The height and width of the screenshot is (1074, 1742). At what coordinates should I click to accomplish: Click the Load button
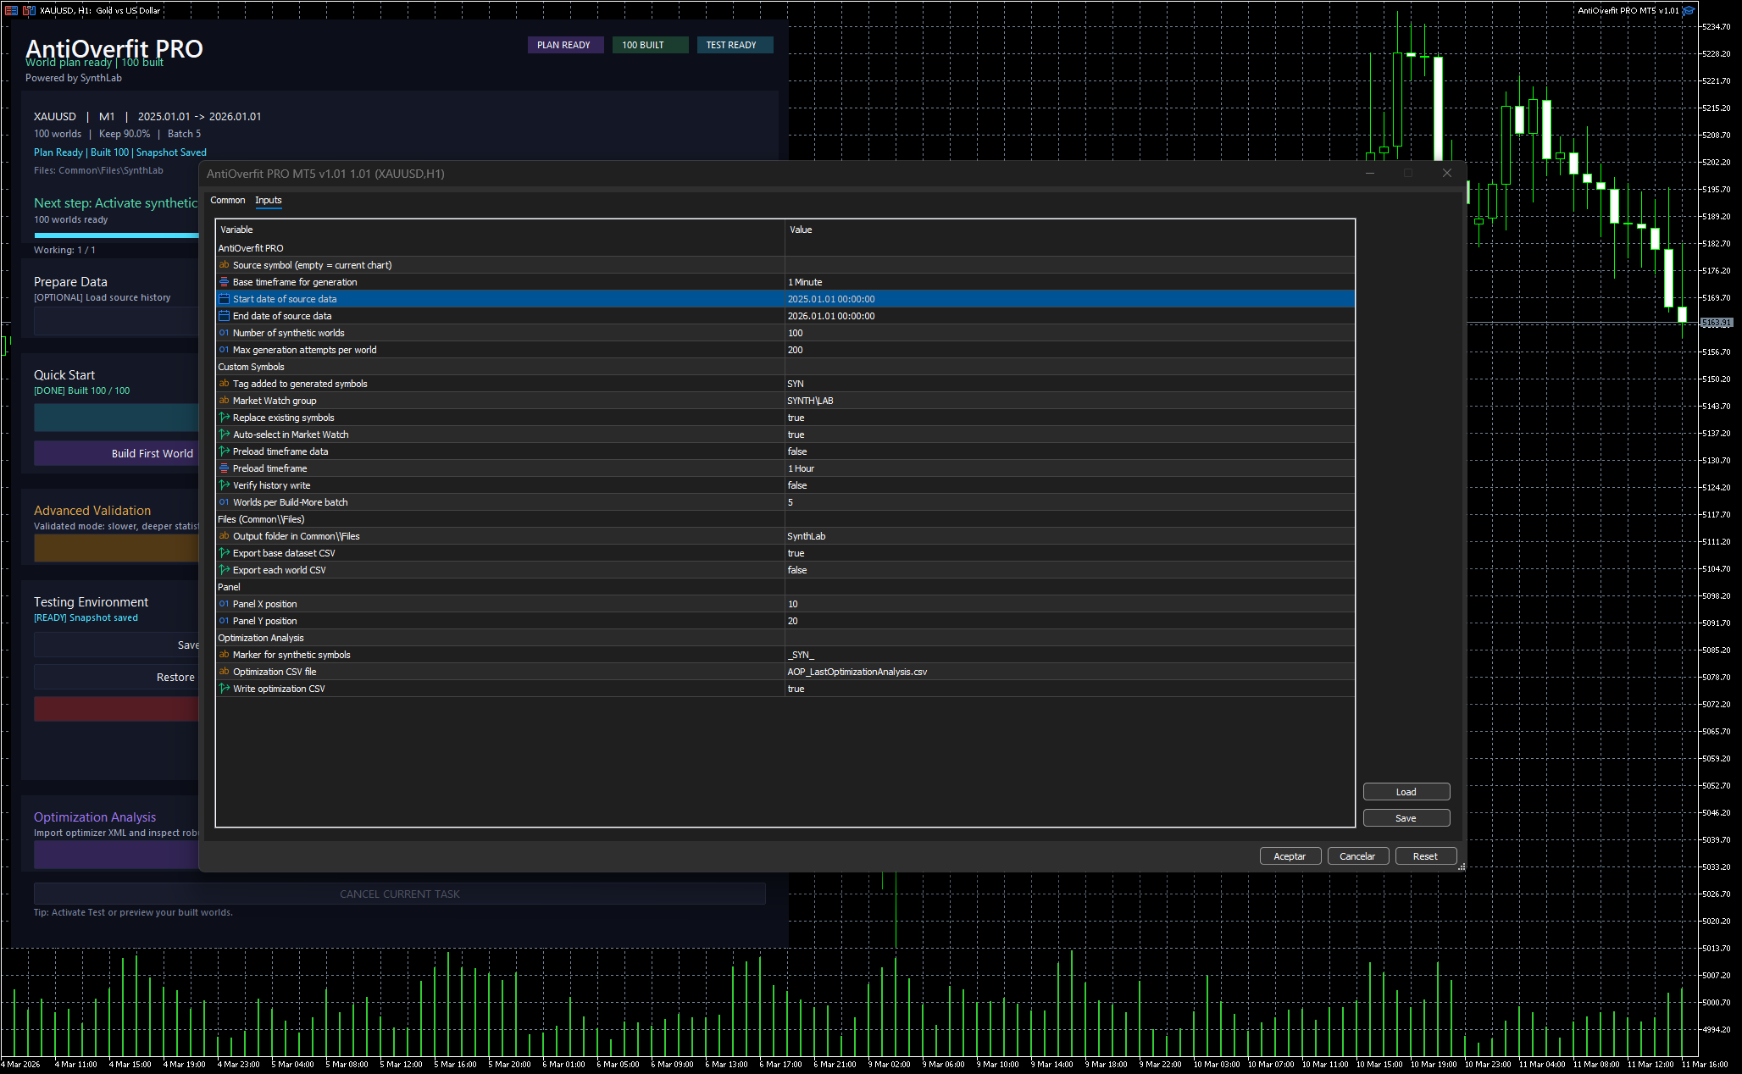coord(1406,792)
